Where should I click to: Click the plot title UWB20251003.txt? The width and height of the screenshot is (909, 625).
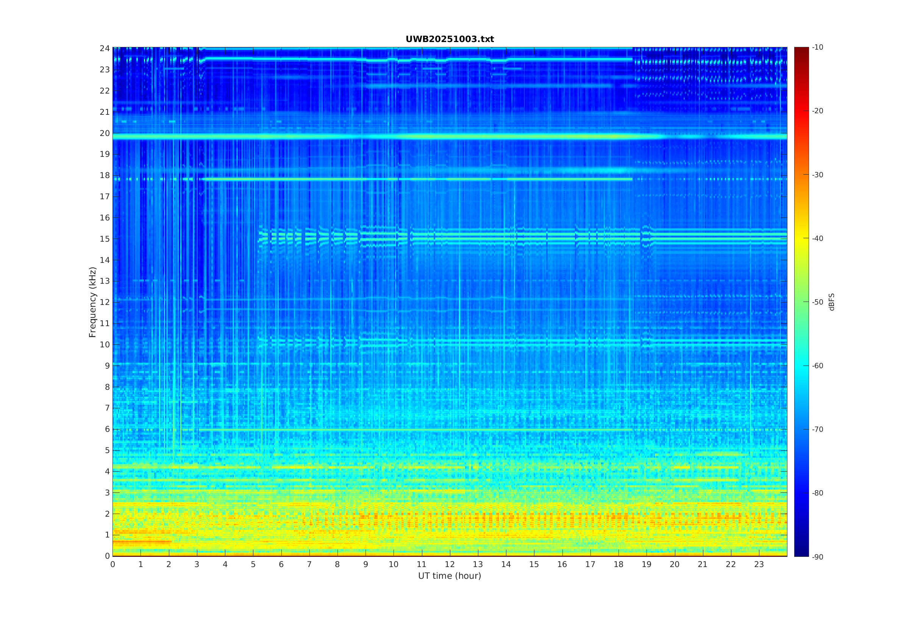[x=450, y=39]
